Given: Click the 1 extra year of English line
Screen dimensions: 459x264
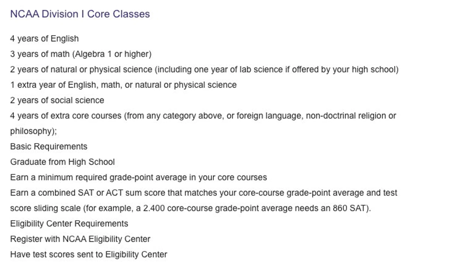Looking at the screenshot, I should [x=123, y=85].
